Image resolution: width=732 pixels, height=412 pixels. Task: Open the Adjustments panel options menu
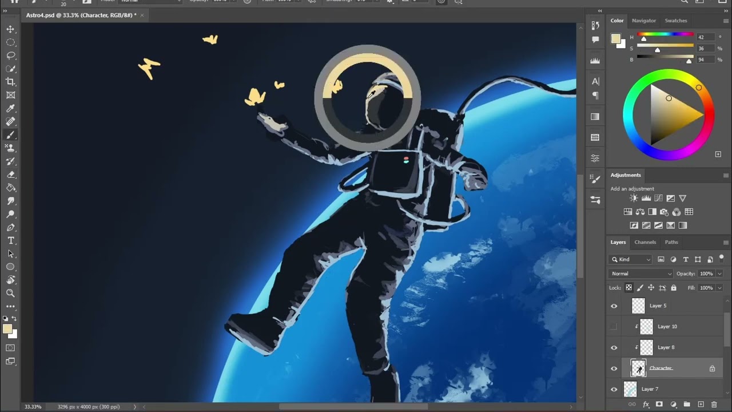(726, 175)
